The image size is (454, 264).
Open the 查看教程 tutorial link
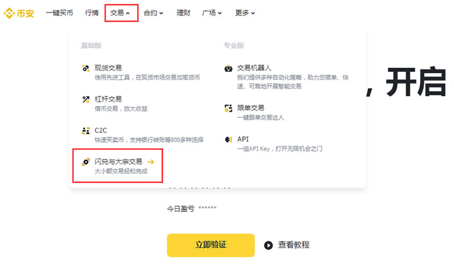click(293, 245)
